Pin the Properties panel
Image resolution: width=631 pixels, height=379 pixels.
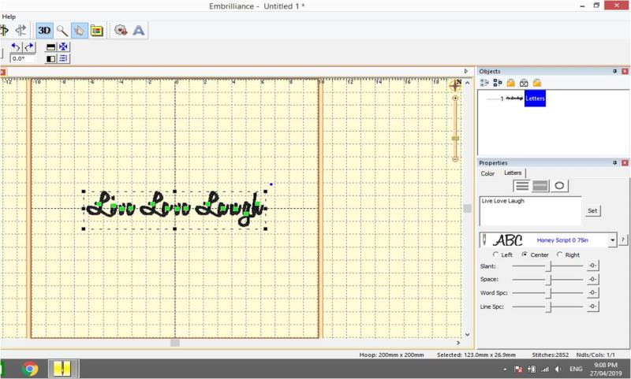[x=615, y=163]
